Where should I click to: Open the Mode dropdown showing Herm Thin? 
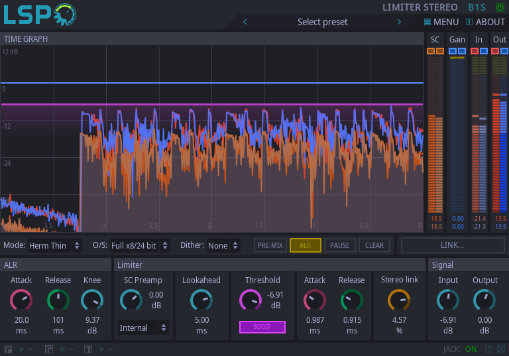tap(55, 245)
